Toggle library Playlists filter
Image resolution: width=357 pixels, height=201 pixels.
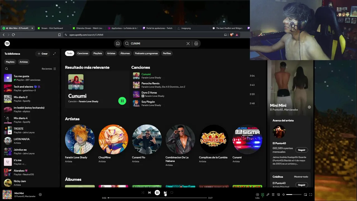[10, 62]
